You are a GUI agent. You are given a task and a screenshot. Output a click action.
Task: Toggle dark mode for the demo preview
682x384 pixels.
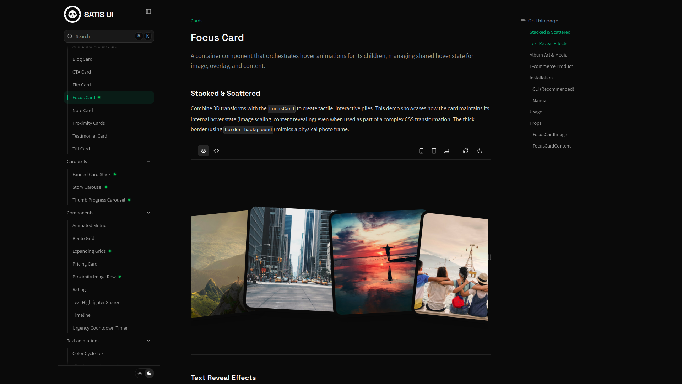[x=480, y=151]
